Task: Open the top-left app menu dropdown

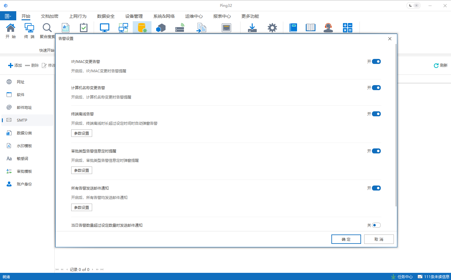Action: [x=8, y=16]
